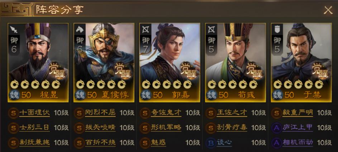Click the B-rank badge beside 谈心
The width and height of the screenshot is (338, 152).
pos(211,143)
